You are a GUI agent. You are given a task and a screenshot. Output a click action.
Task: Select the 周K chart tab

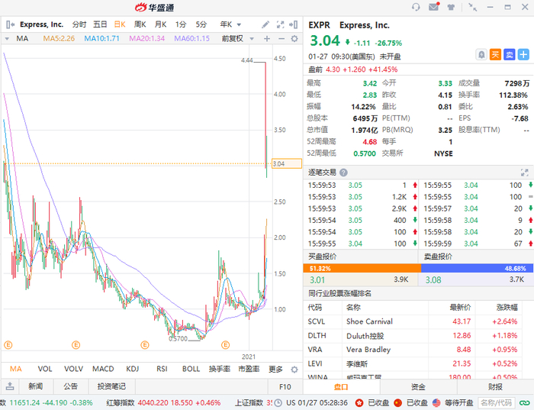140,24
